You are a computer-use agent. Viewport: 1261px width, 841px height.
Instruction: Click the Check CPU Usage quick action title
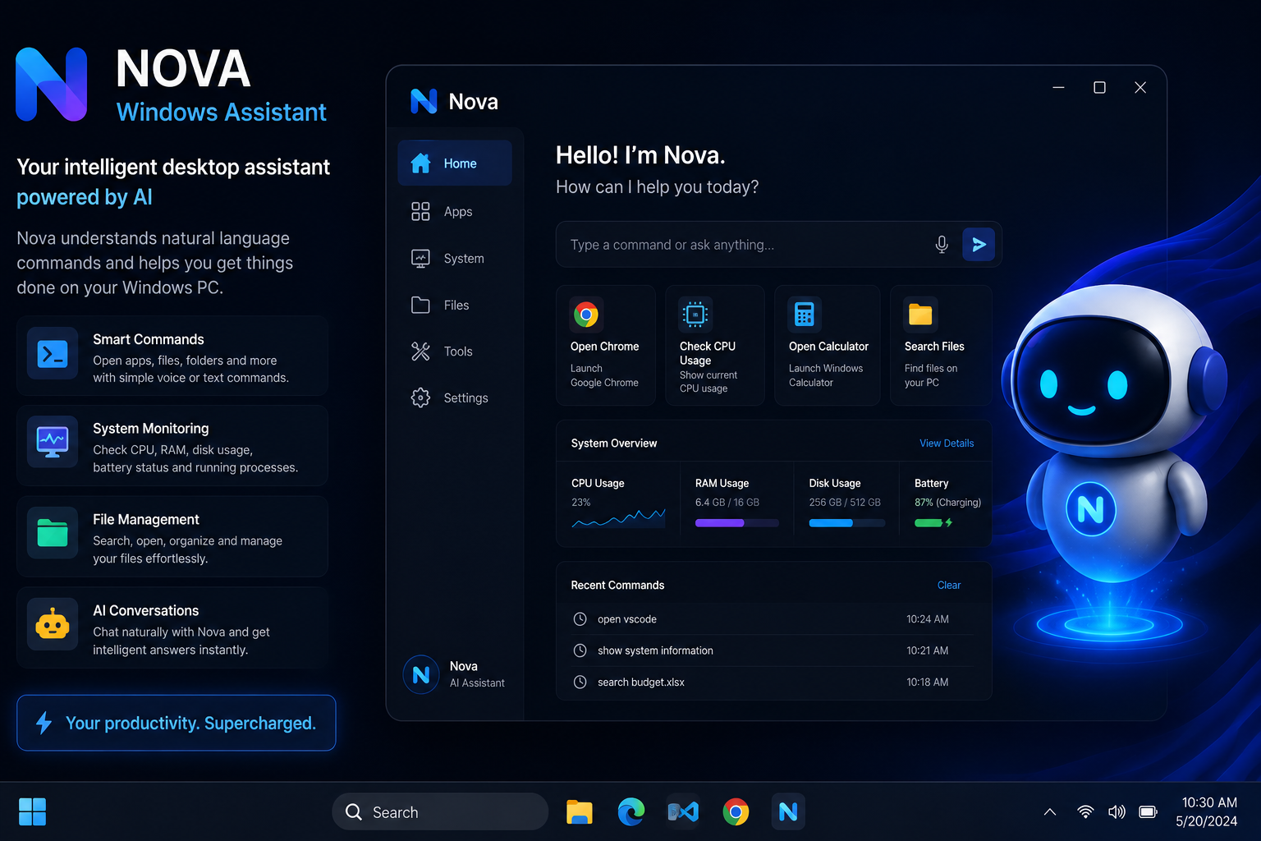click(708, 353)
